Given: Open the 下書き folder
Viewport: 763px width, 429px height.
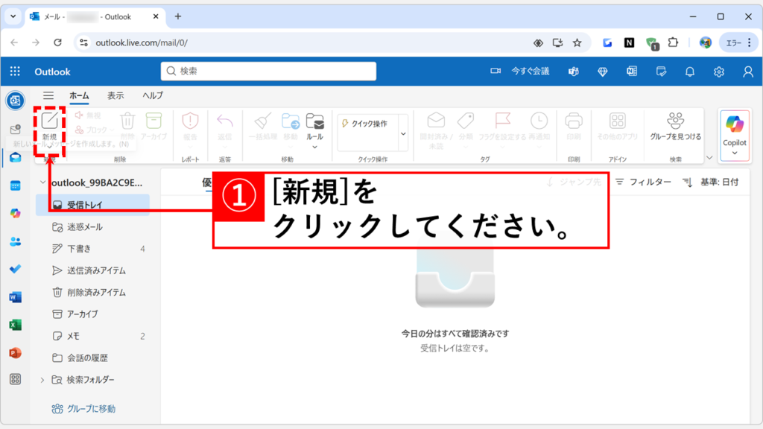Looking at the screenshot, I should pyautogui.click(x=92, y=249).
